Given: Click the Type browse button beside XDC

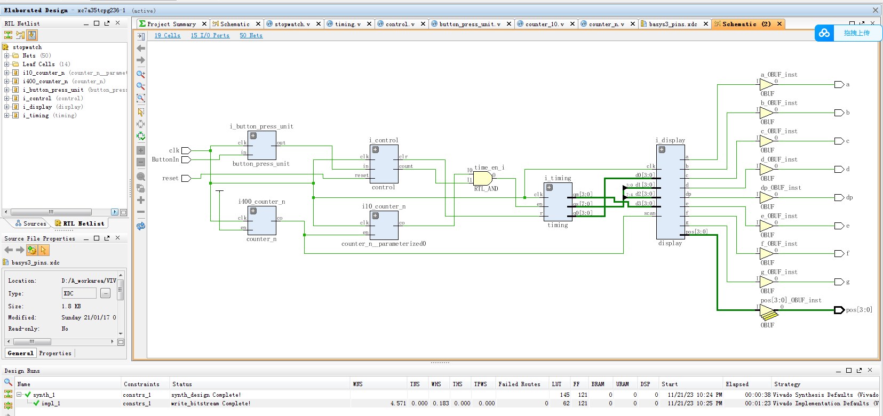Looking at the screenshot, I should coord(105,293).
